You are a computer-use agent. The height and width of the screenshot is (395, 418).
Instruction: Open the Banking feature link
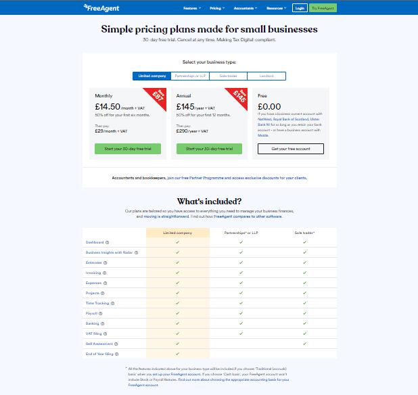pyautogui.click(x=92, y=323)
